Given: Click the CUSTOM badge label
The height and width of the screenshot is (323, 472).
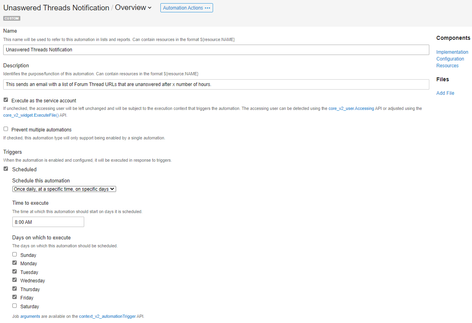Looking at the screenshot, I should point(12,18).
